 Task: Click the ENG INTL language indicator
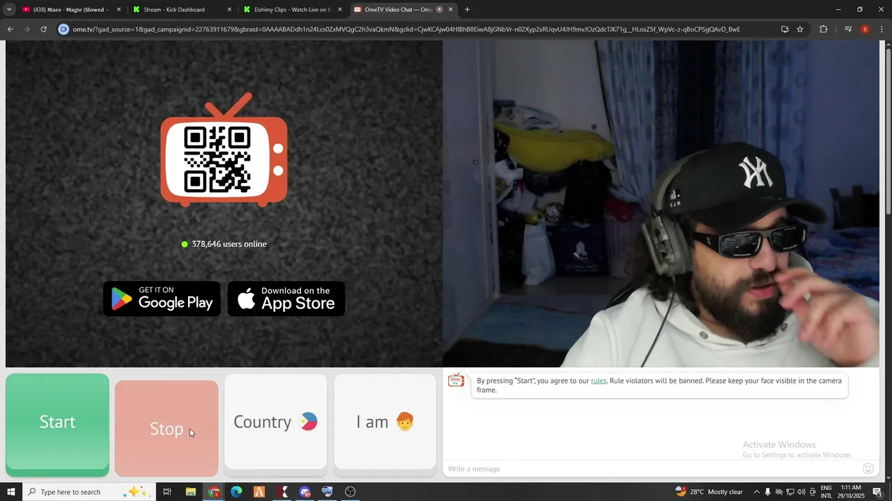826,492
